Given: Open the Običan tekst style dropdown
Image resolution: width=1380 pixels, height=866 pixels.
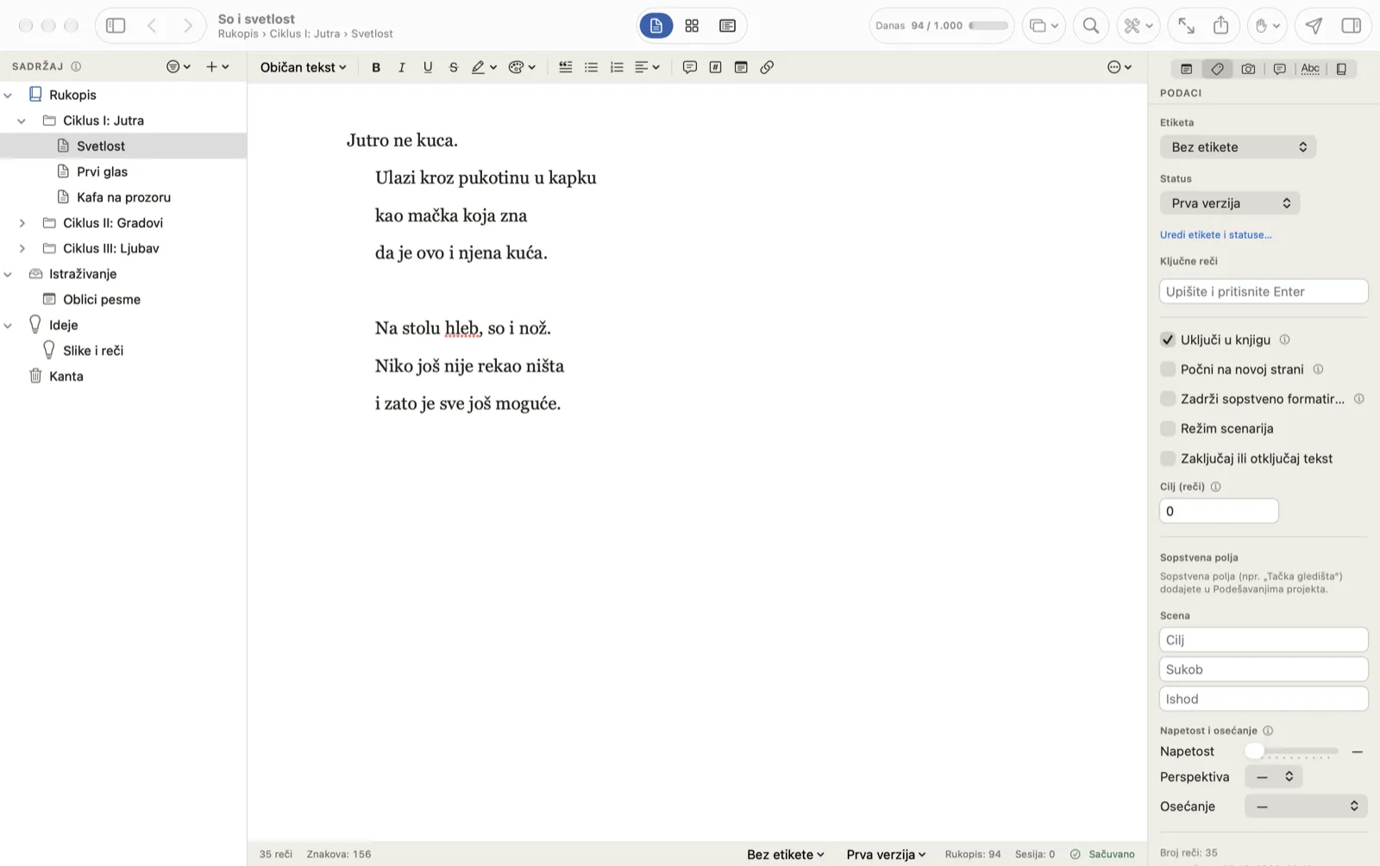Looking at the screenshot, I should pos(304,67).
